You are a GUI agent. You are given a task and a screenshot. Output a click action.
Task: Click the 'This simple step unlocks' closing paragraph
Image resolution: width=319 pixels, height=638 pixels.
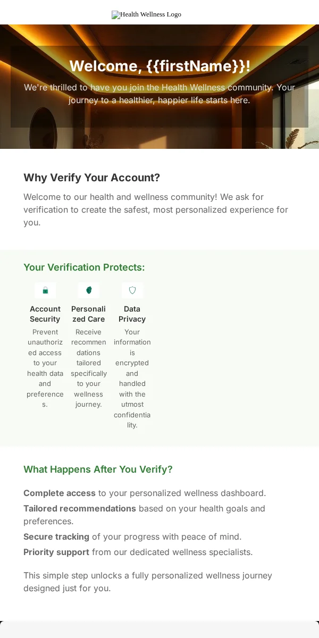click(x=148, y=582)
